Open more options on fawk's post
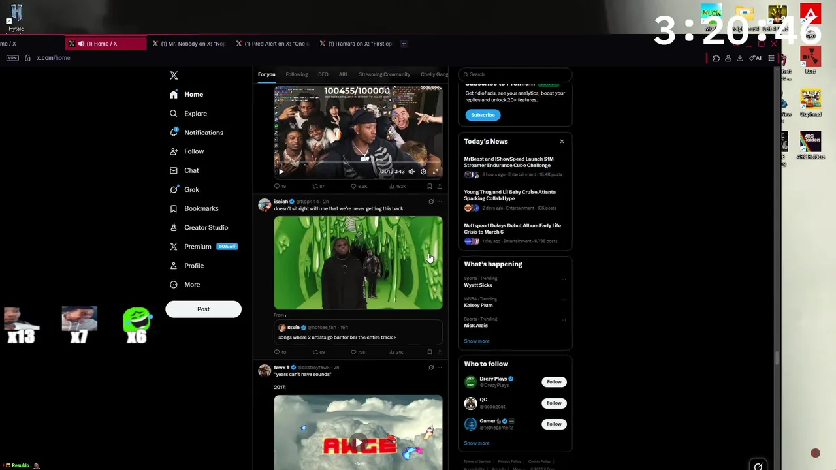 pyautogui.click(x=440, y=368)
